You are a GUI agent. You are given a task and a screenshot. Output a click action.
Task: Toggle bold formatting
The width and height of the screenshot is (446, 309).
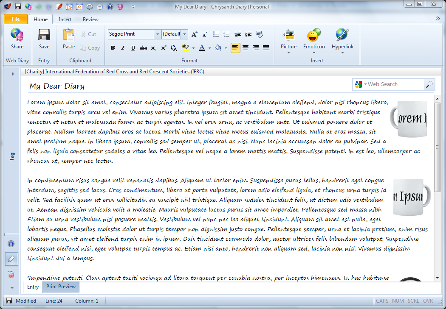[113, 48]
